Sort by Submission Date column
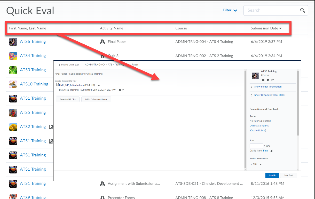Image resolution: width=315 pixels, height=199 pixels. tap(266, 28)
